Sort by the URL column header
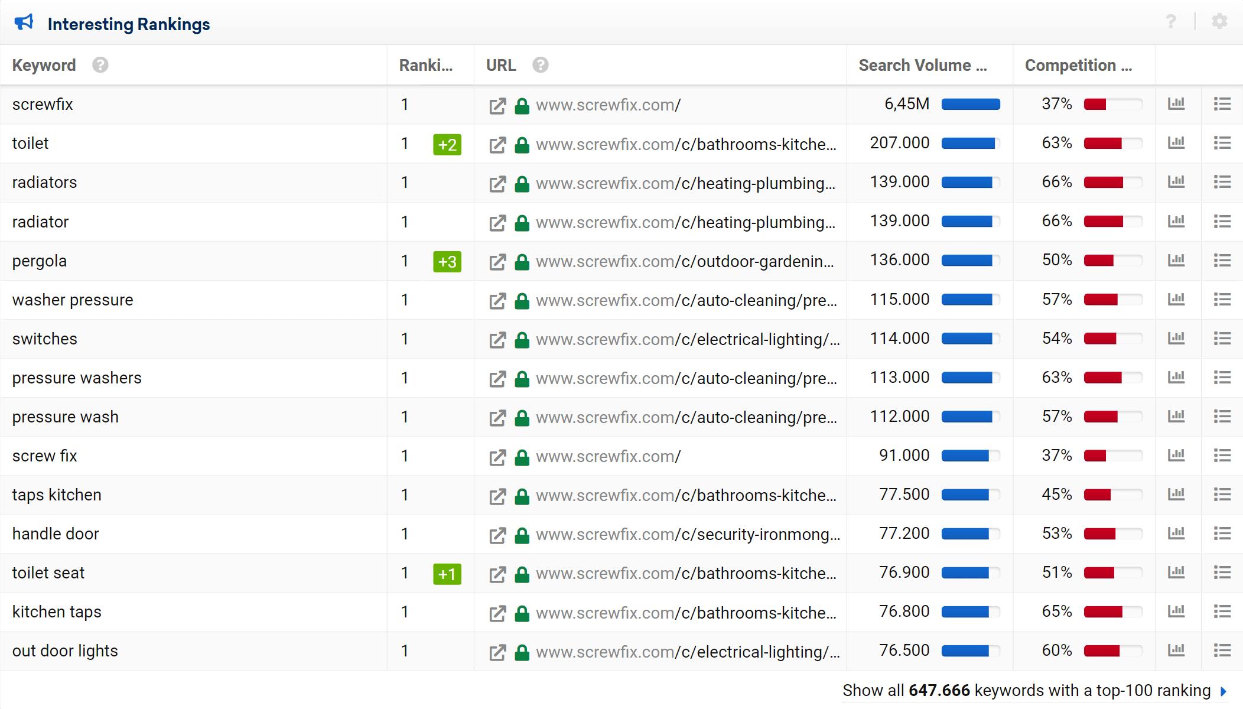This screenshot has height=709, width=1243. tap(501, 65)
